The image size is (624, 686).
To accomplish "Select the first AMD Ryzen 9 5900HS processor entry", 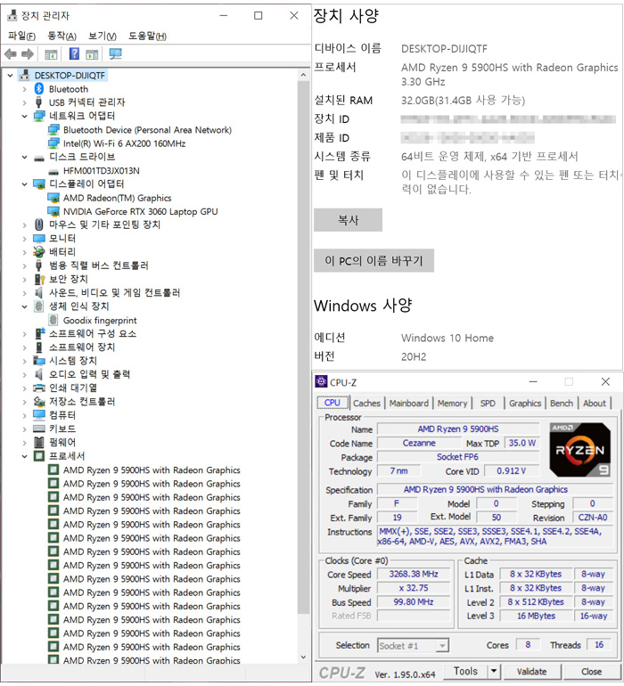I will (152, 470).
